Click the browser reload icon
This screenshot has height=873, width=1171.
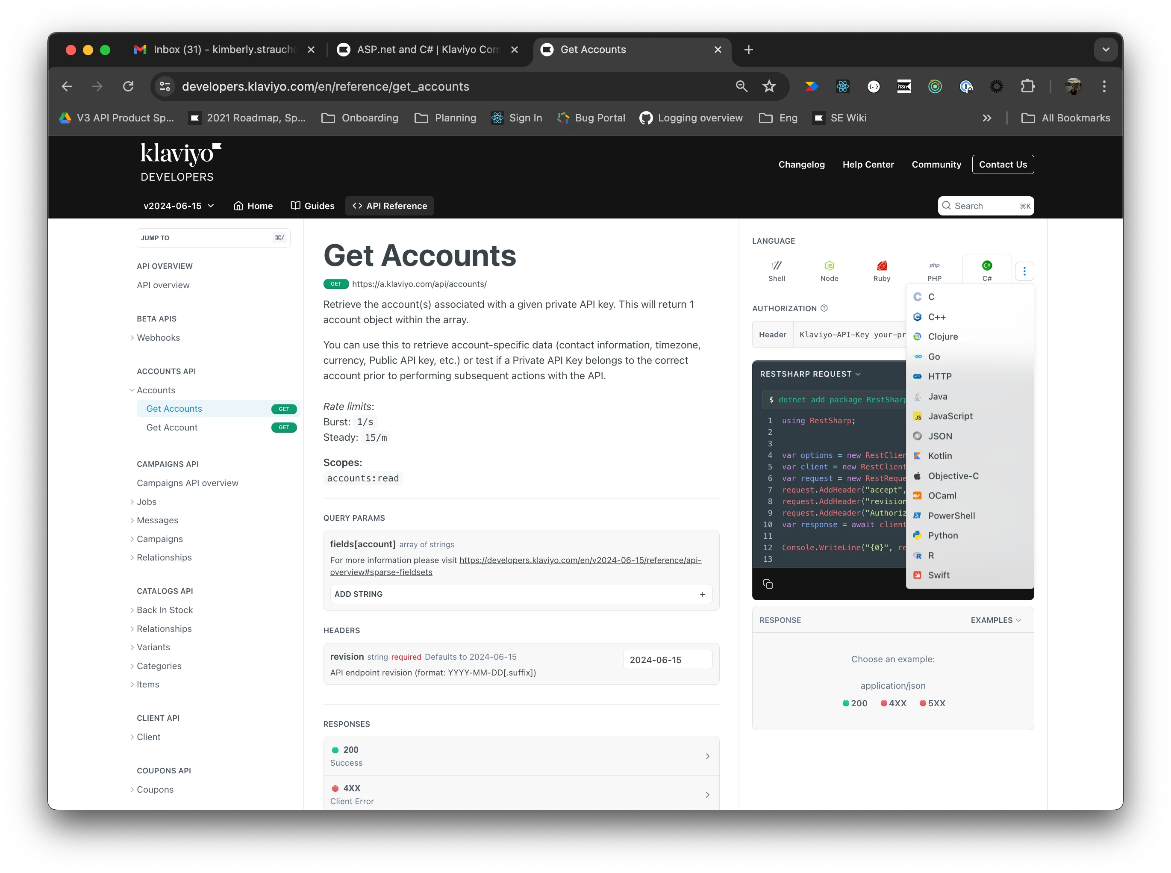click(128, 86)
